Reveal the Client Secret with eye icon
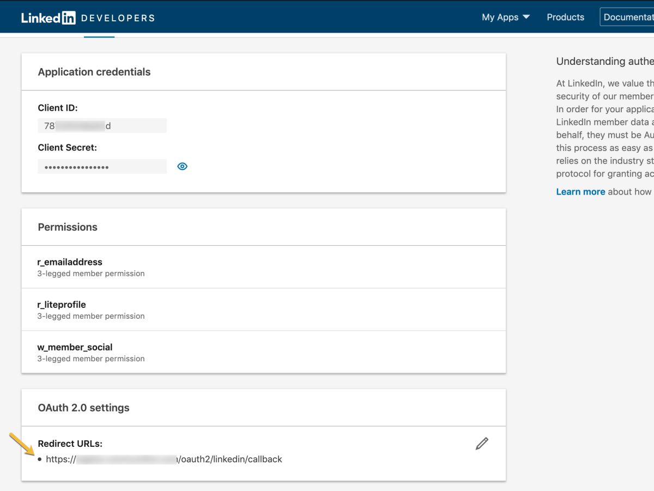 click(x=183, y=166)
